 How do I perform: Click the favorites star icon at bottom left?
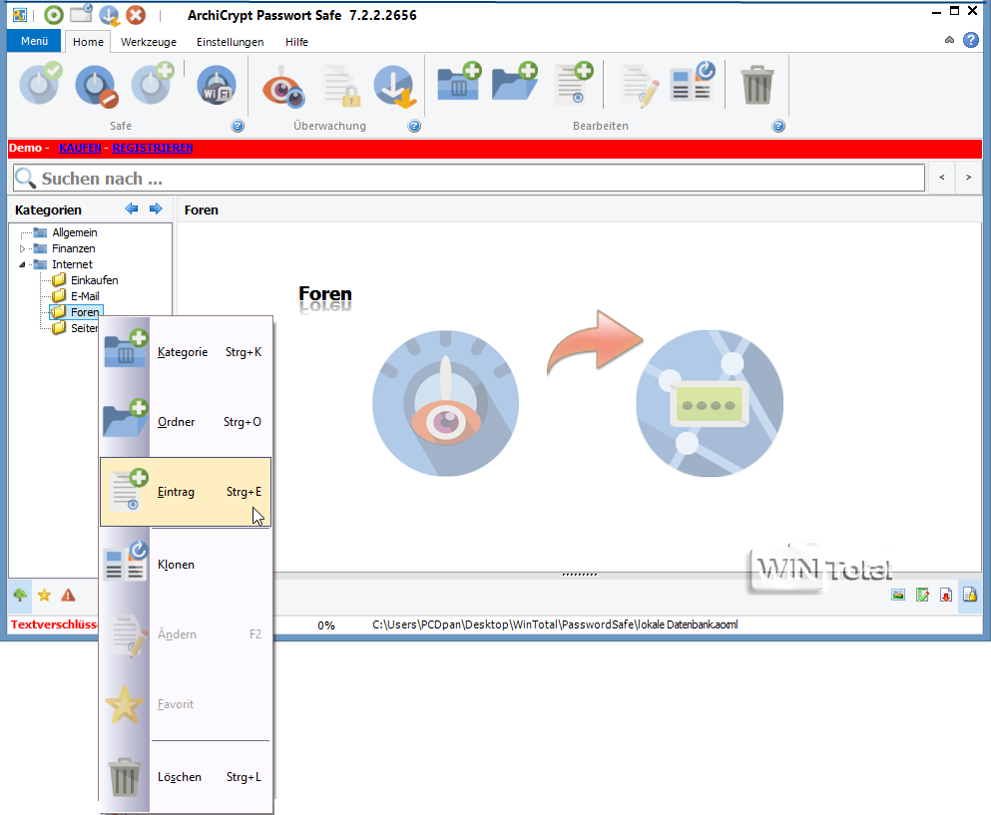coord(44,595)
